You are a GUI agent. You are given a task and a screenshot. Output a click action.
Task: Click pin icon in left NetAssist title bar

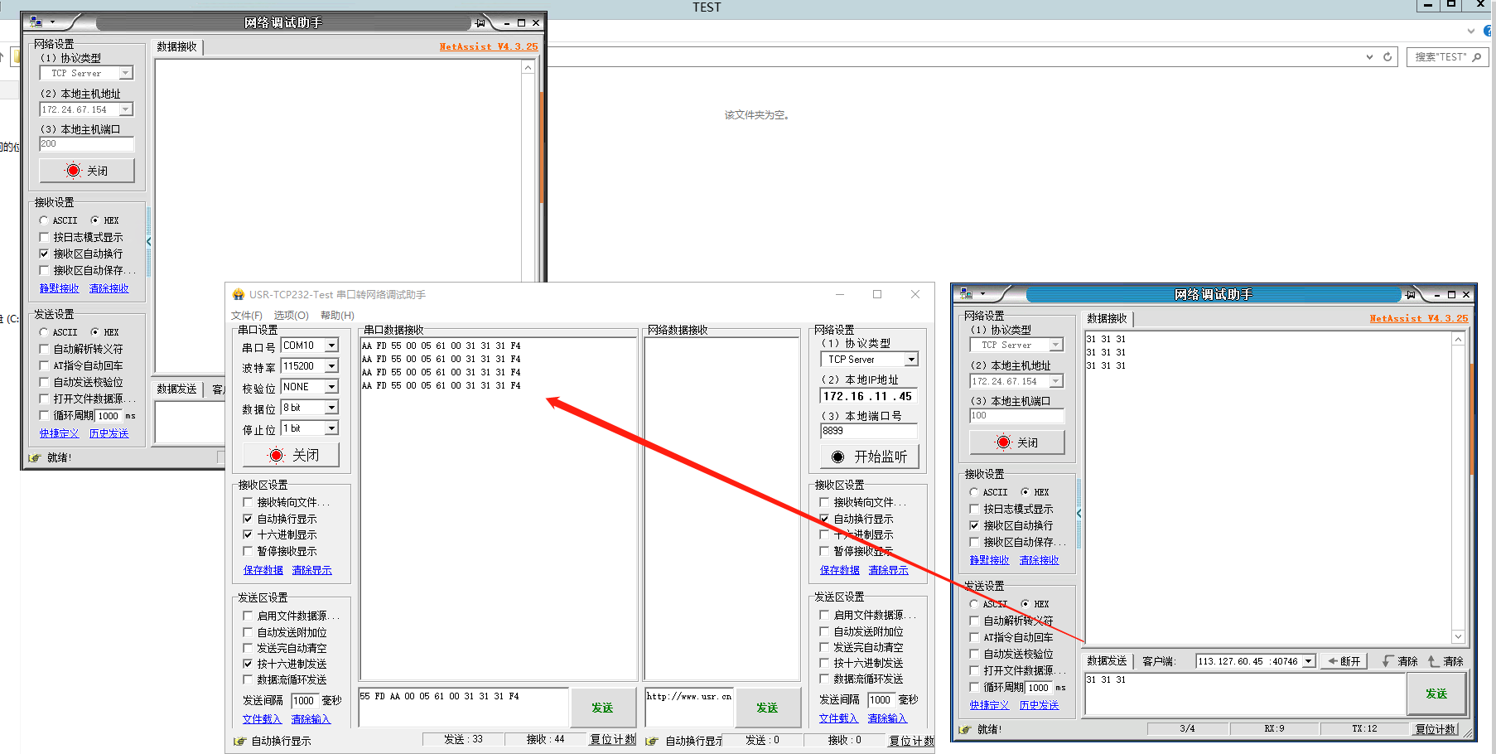pyautogui.click(x=480, y=23)
